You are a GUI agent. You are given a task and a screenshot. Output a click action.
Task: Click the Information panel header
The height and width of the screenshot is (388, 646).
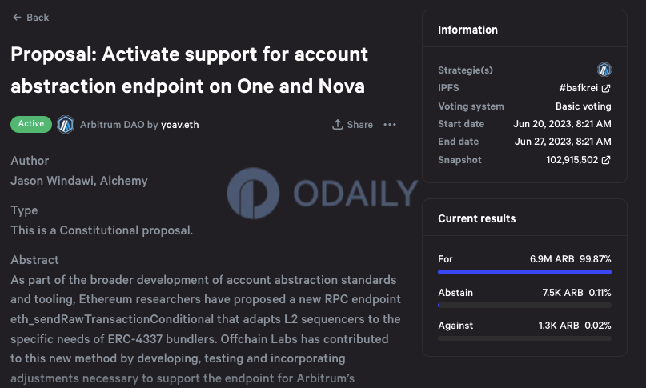[467, 30]
